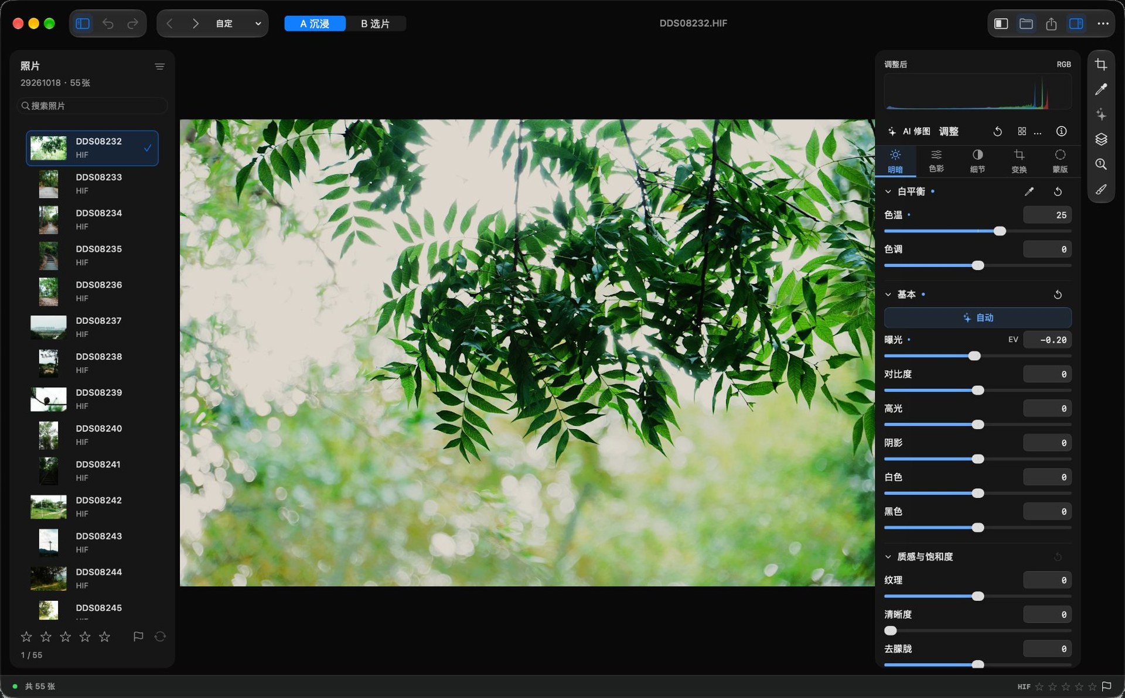Open the 细节 tab
The height and width of the screenshot is (698, 1125).
coord(977,160)
